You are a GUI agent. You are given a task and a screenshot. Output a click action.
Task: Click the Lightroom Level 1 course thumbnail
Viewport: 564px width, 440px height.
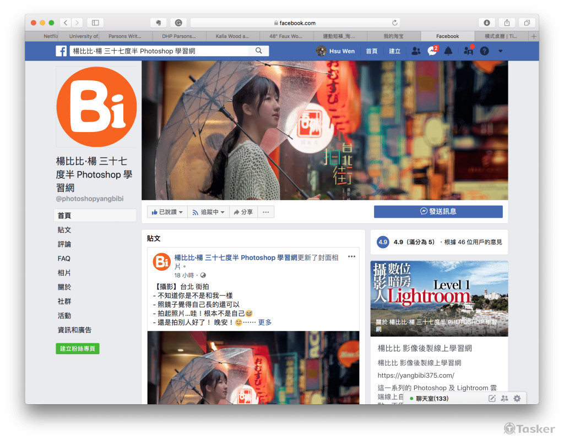coord(439,298)
